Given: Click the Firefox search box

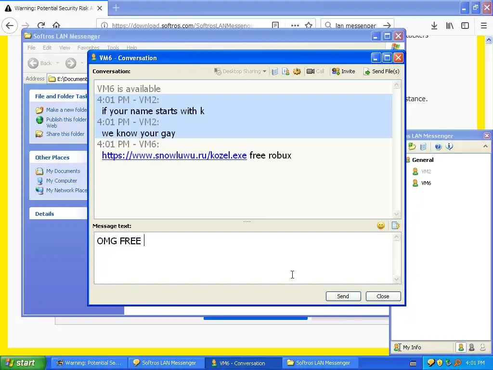Looking at the screenshot, I should [x=357, y=26].
